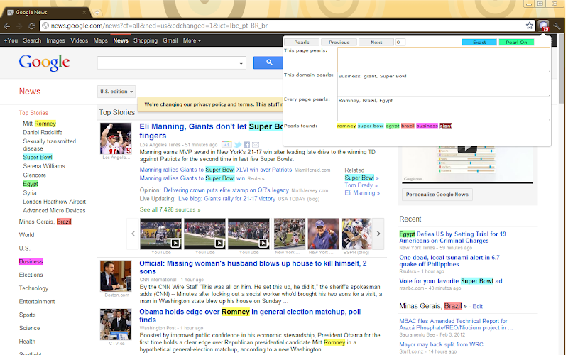568x355 pixels.
Task: Select Serena Williams top story topic
Action: [x=44, y=166]
